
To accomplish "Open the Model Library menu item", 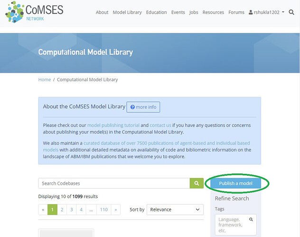I will pos(127,12).
